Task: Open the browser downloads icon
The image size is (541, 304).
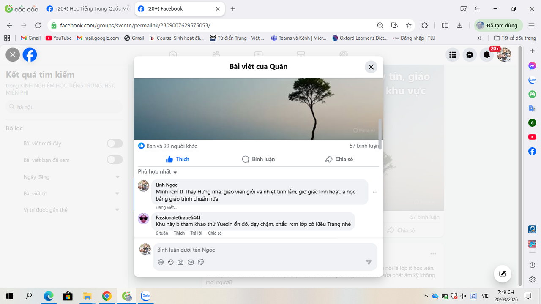Action: pos(459,25)
